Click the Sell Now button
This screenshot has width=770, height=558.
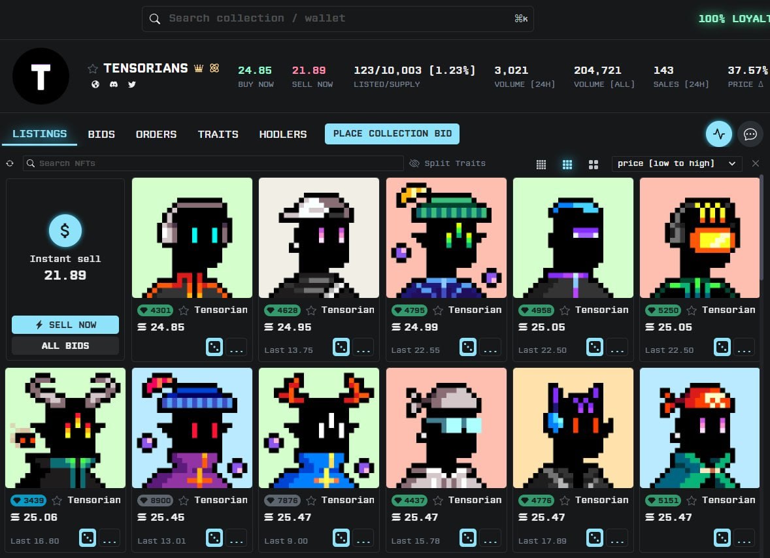(65, 325)
